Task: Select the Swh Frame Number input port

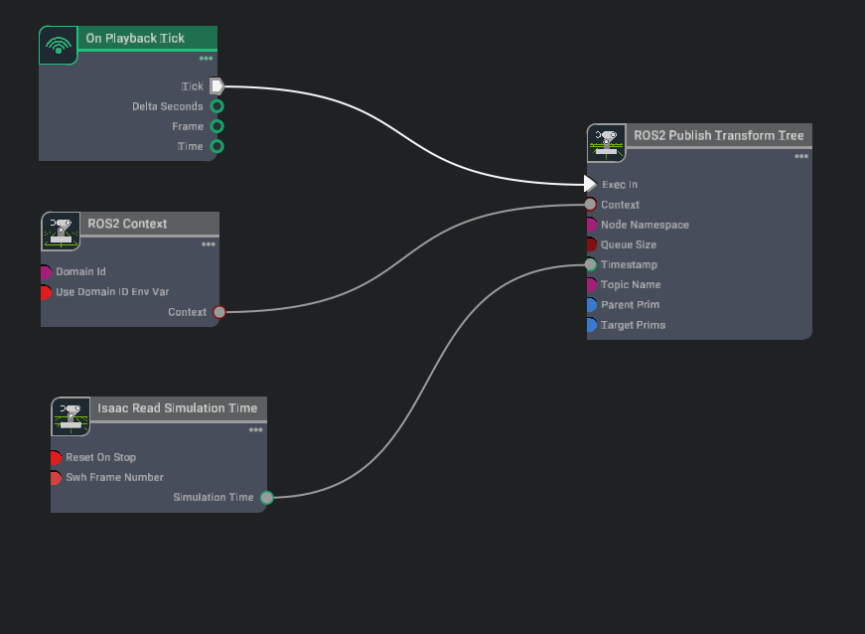Action: 56,478
